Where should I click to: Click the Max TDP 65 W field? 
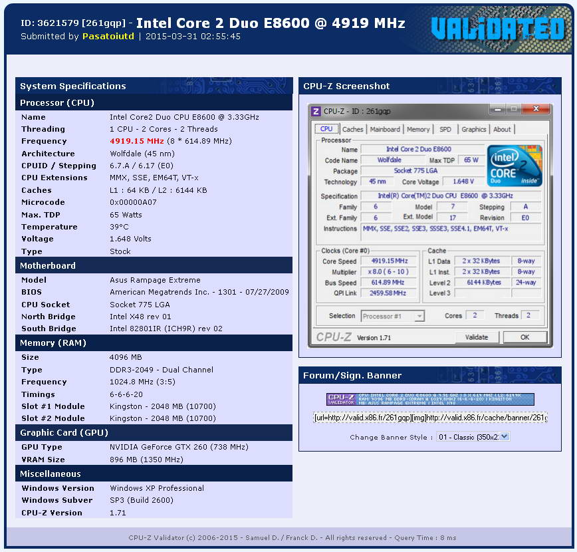[x=471, y=160]
